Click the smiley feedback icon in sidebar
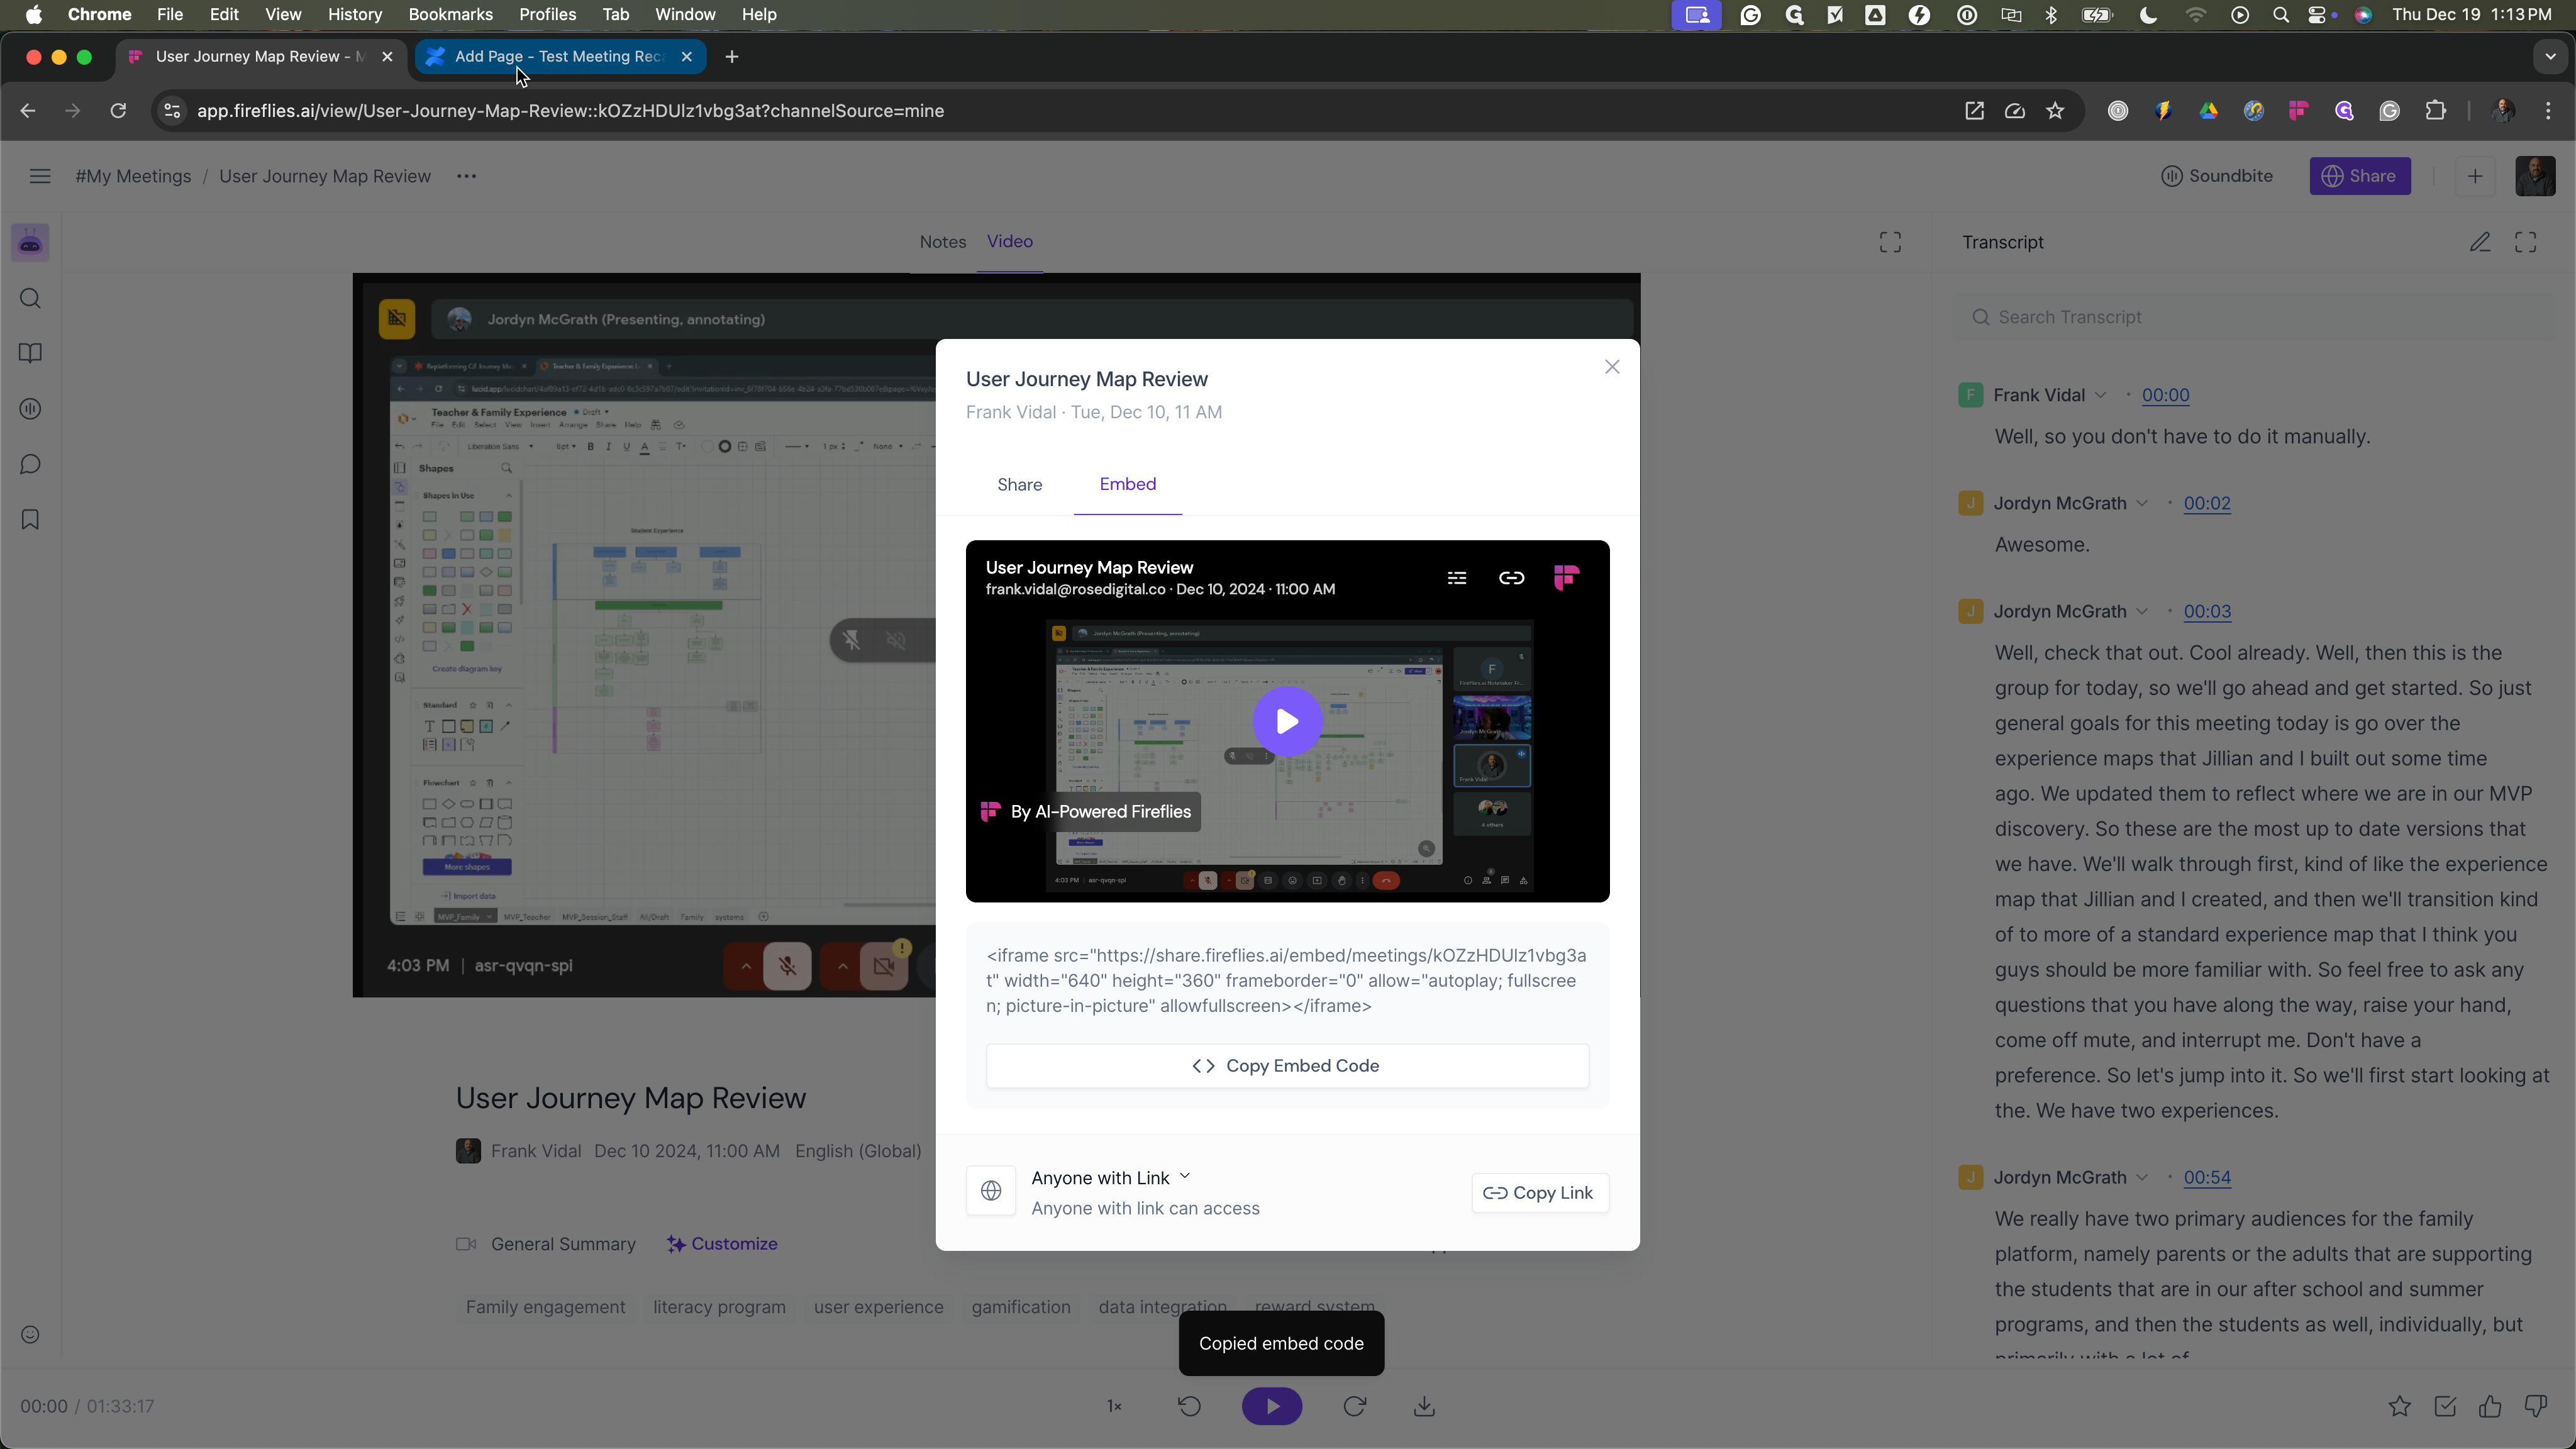Screen dimensions: 2576x1449 coord(30,1335)
